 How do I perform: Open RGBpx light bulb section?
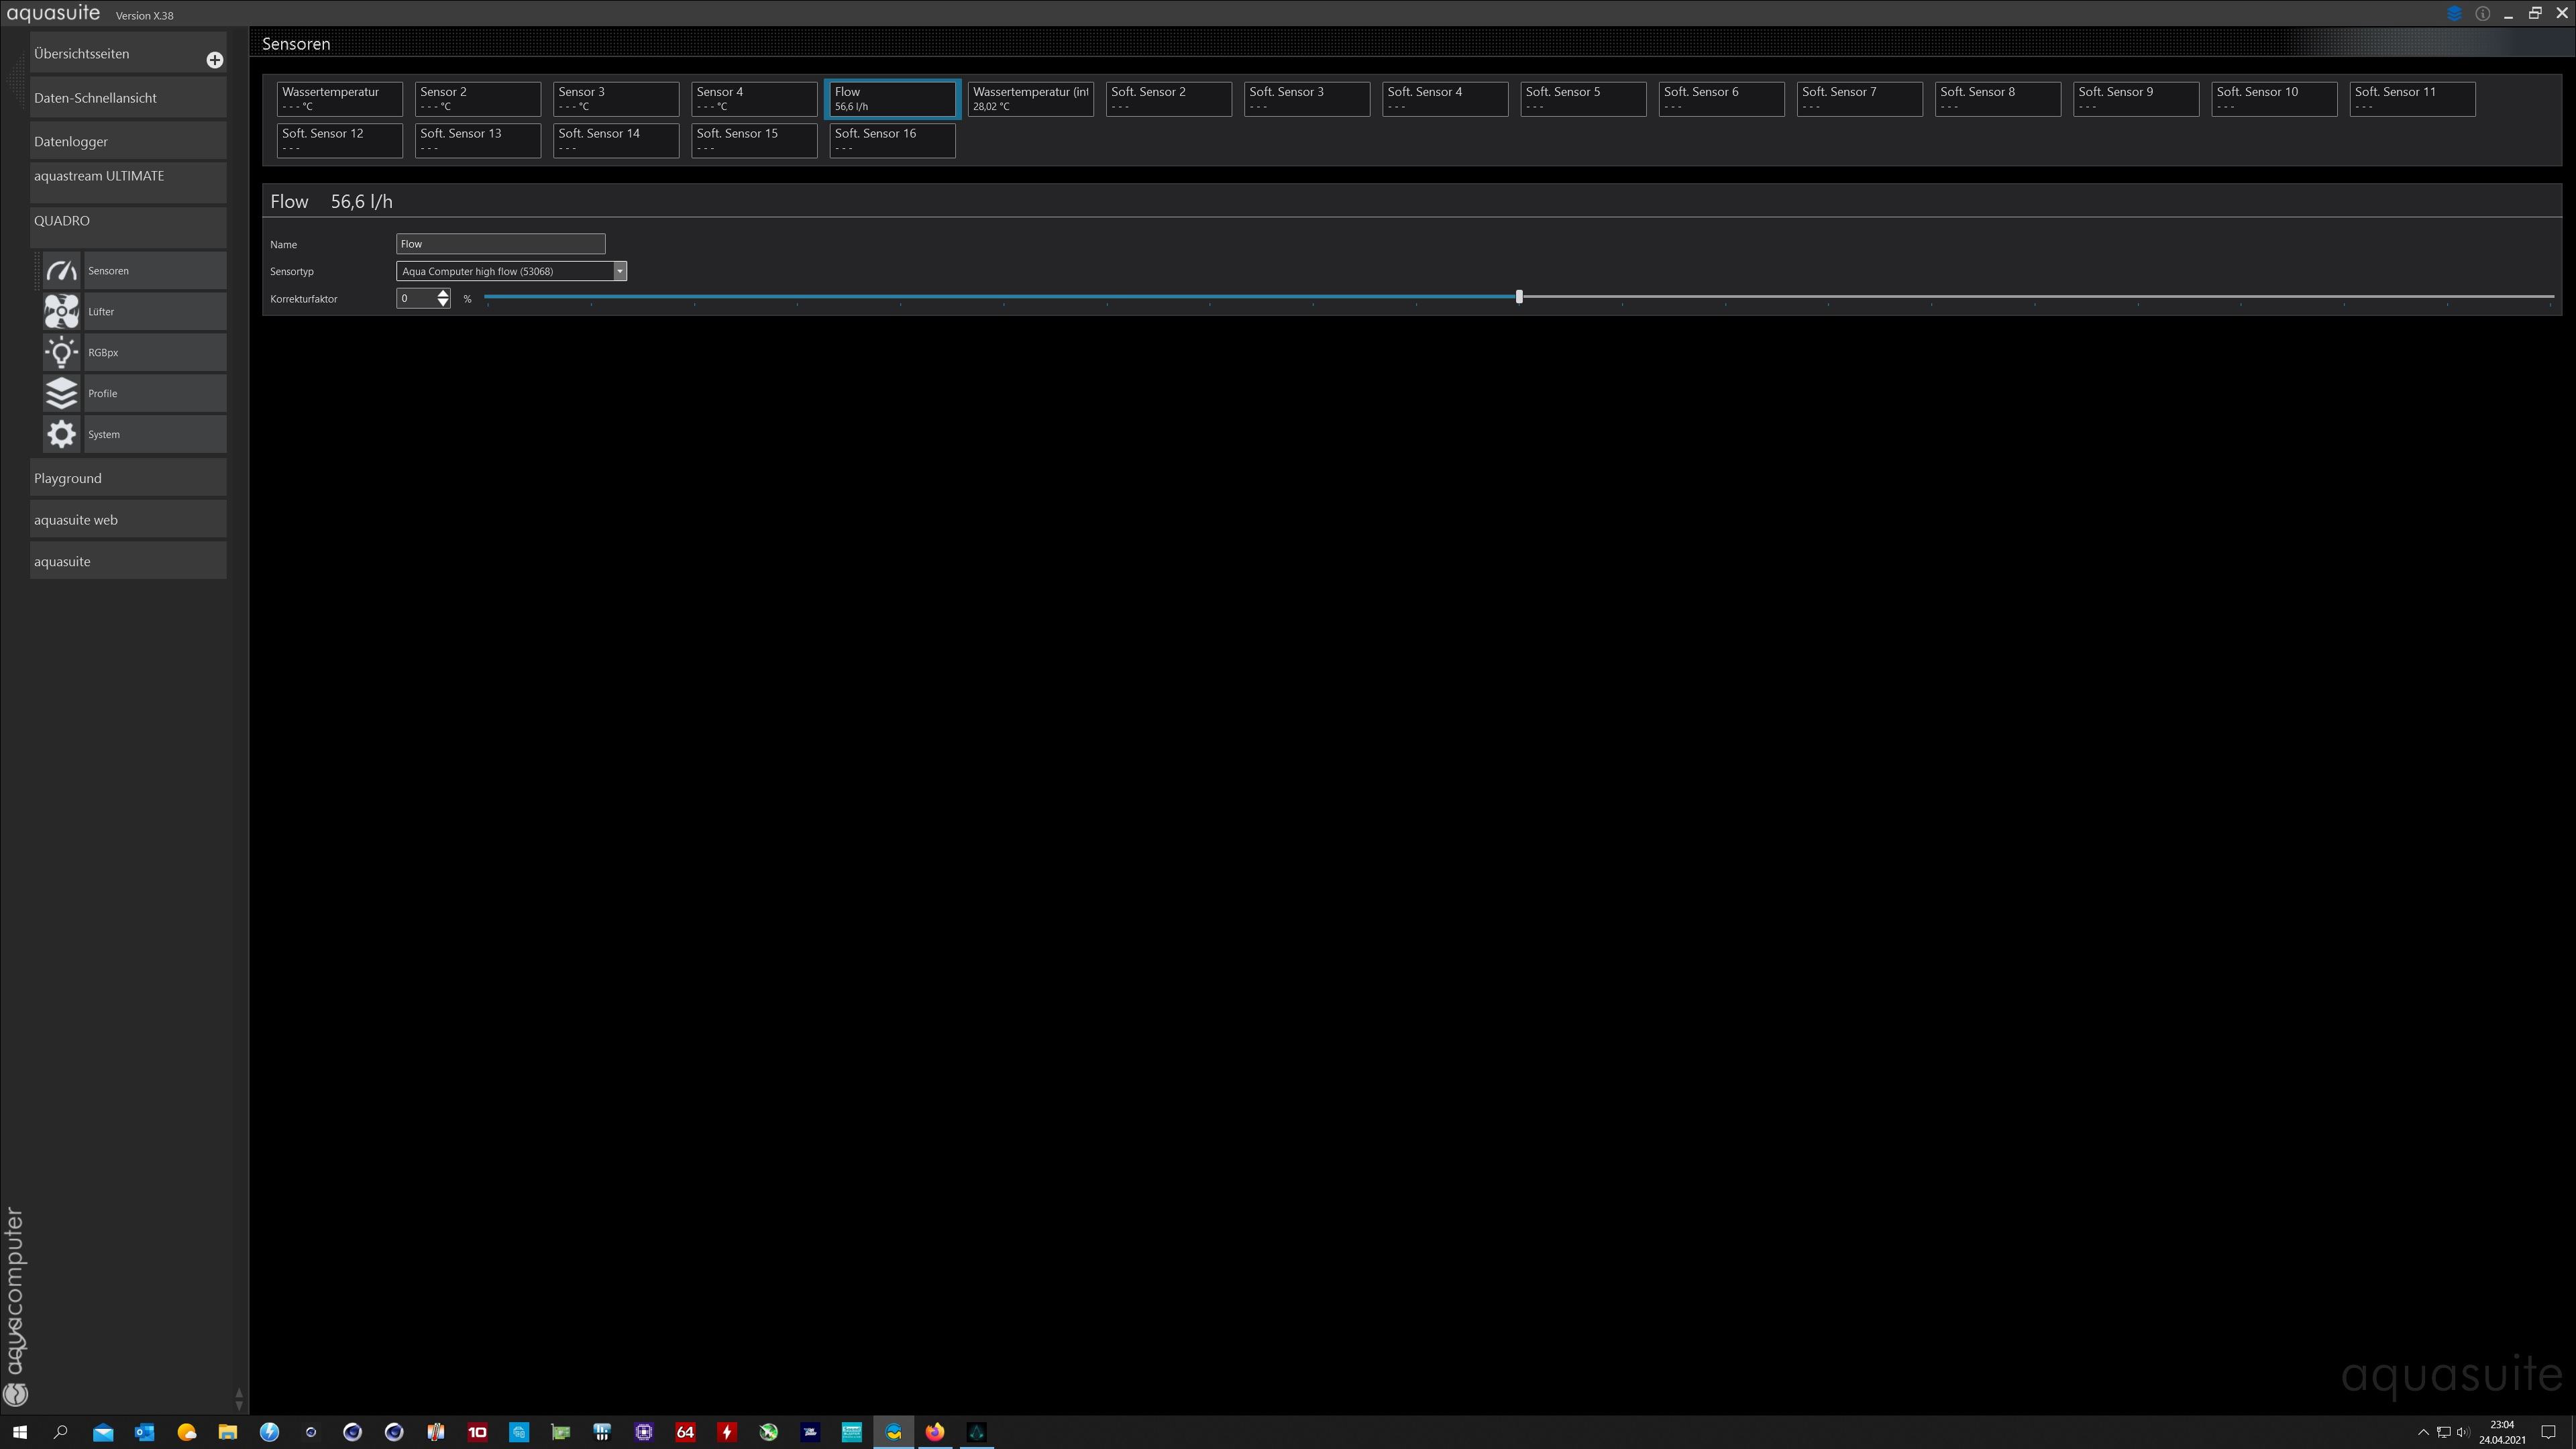(x=61, y=353)
